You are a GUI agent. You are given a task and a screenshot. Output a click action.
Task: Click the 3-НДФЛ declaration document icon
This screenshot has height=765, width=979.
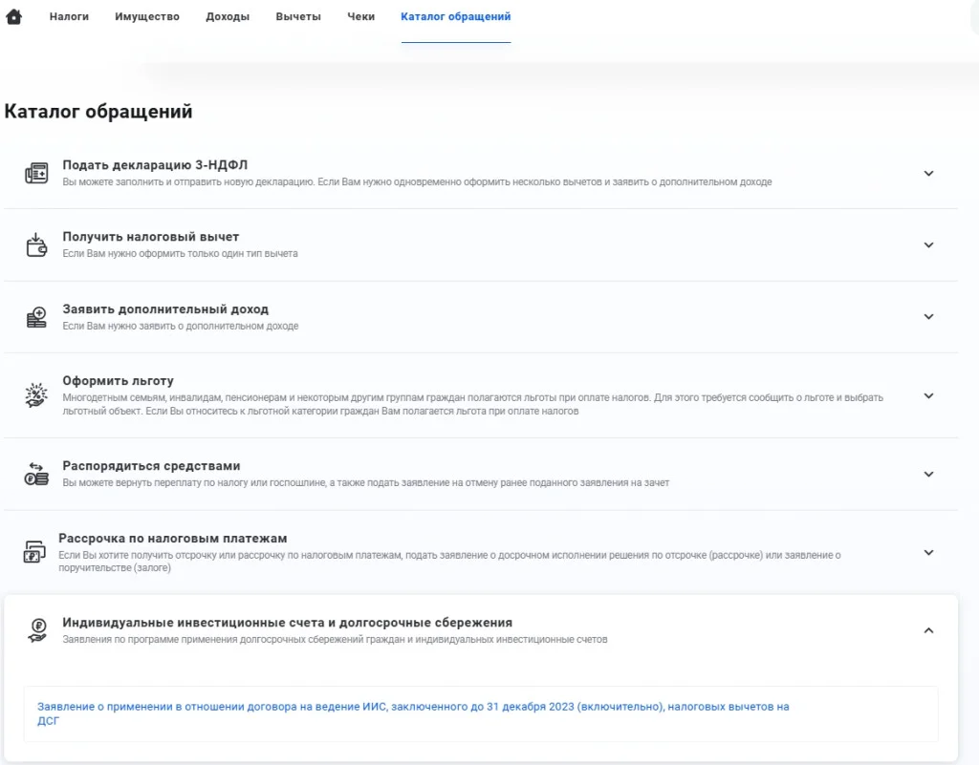(x=36, y=173)
